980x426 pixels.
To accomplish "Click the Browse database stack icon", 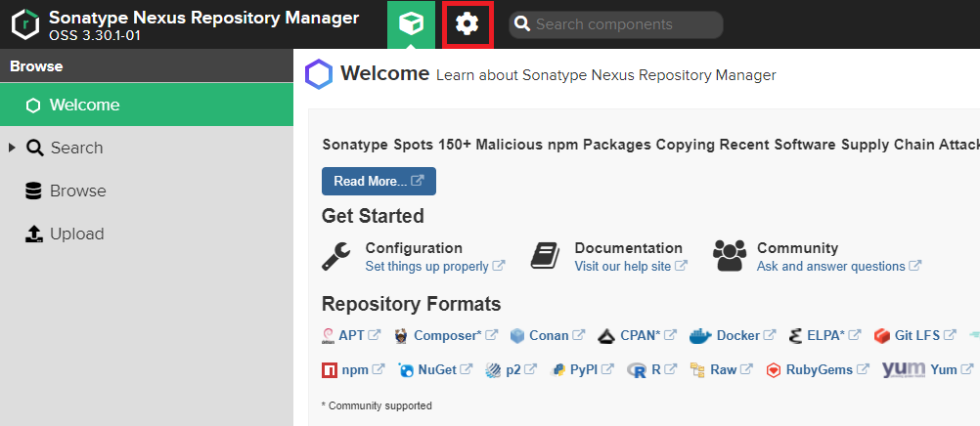I will coord(34,191).
